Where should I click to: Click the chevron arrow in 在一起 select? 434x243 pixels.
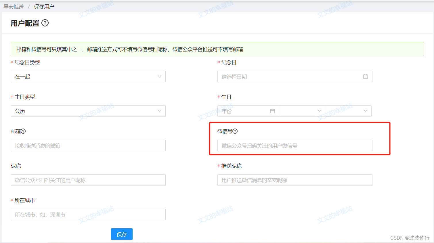159,76
